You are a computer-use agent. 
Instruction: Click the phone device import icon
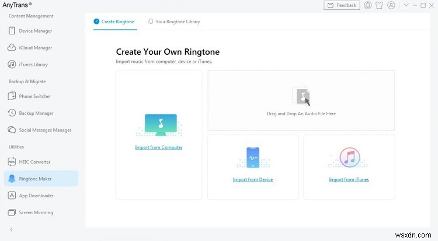[253, 158]
